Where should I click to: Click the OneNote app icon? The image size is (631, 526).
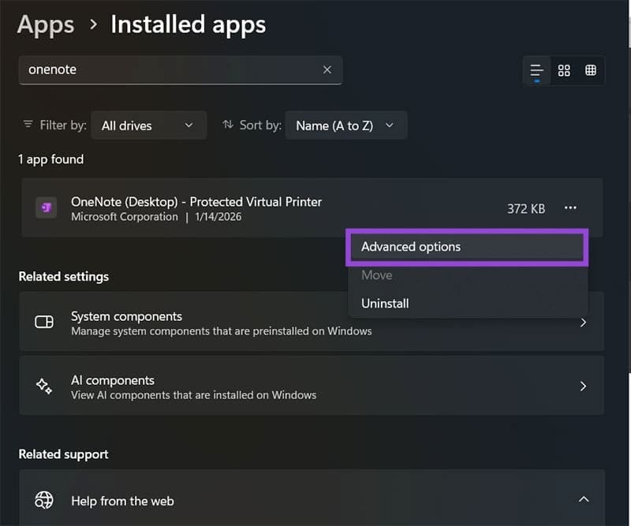pos(47,207)
